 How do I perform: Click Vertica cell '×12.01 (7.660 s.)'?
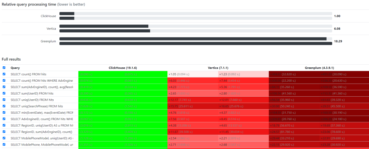click(243, 100)
